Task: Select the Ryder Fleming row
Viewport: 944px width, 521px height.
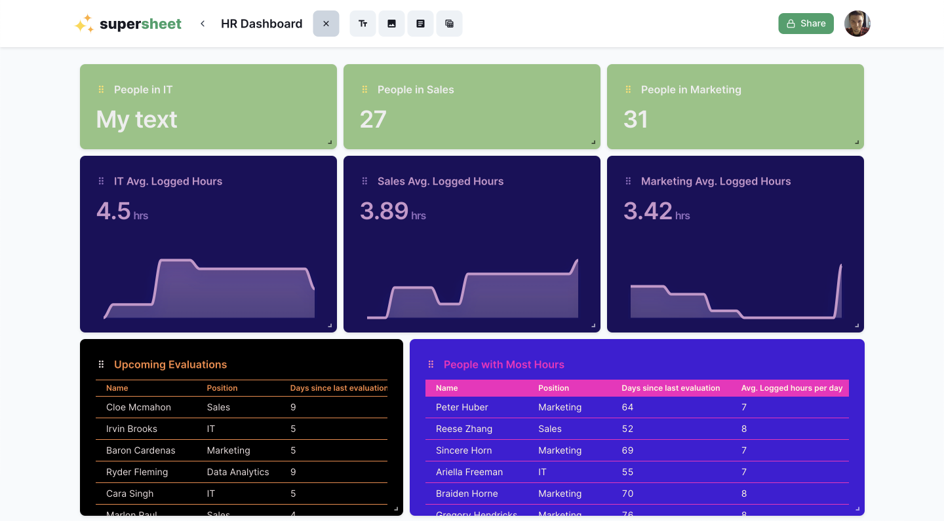Action: pyautogui.click(x=241, y=472)
